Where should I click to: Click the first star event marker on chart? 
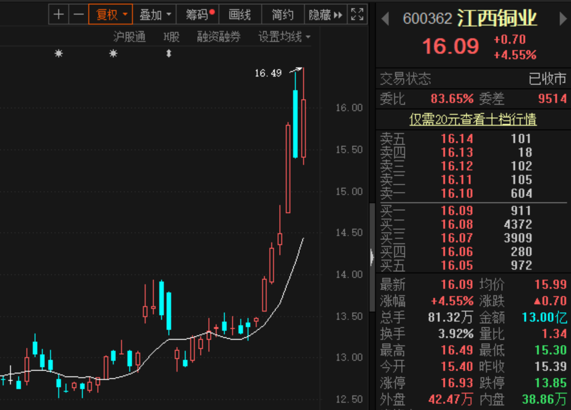pos(59,53)
